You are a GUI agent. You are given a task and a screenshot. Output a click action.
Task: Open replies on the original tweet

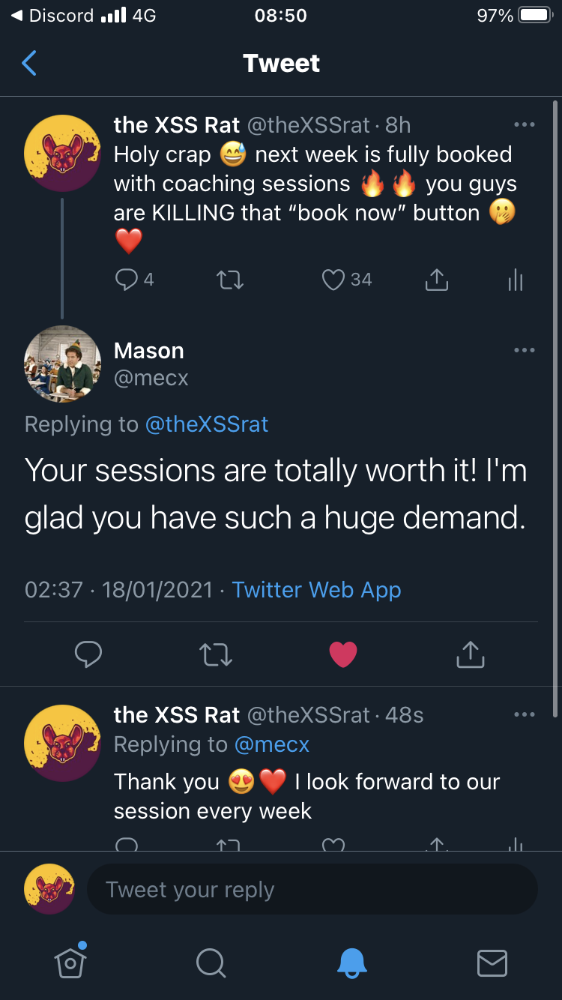point(127,280)
